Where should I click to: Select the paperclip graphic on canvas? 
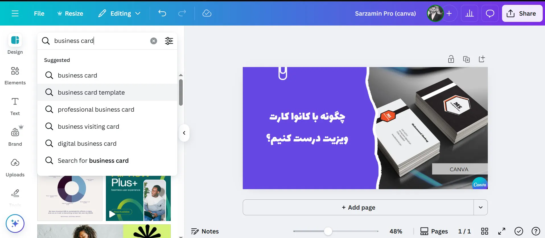tap(283, 73)
